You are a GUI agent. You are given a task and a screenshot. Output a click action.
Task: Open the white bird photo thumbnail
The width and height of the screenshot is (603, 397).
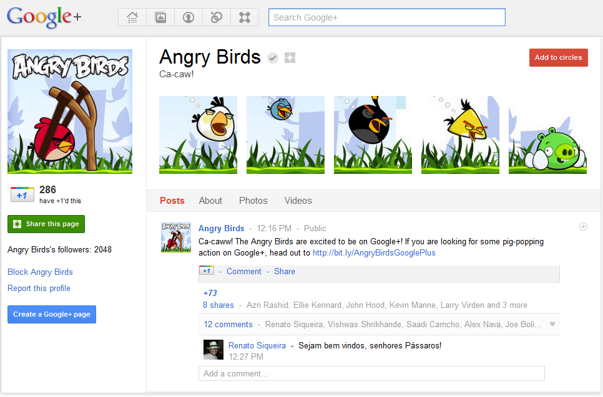click(198, 135)
